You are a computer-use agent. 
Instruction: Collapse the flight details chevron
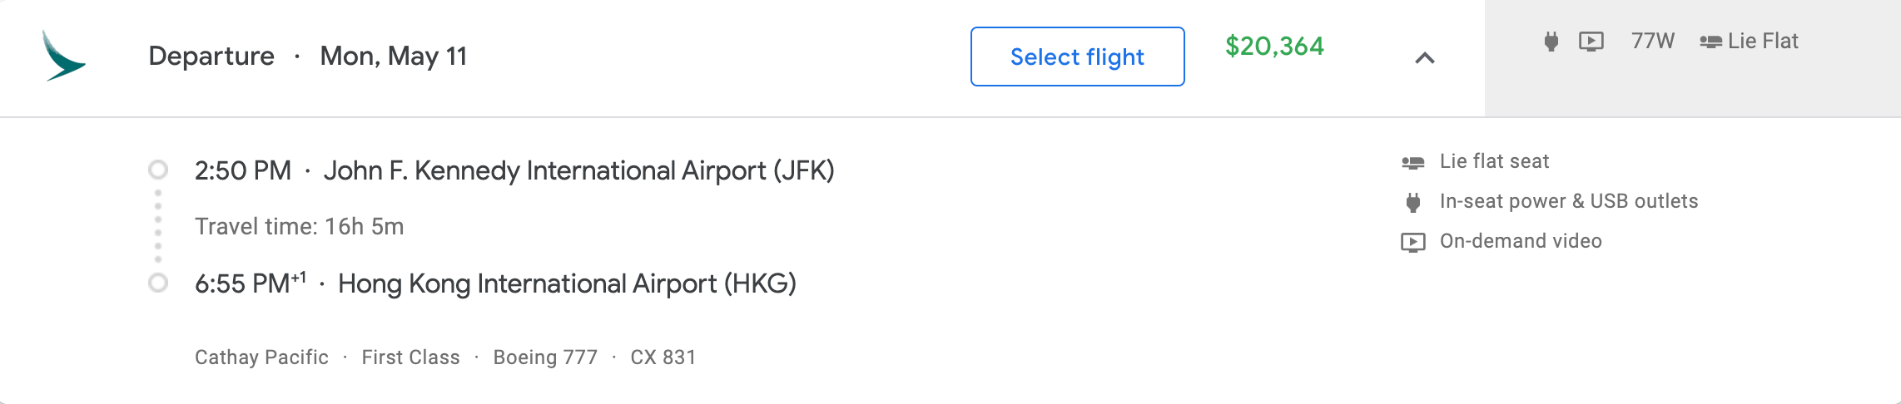[1425, 57]
